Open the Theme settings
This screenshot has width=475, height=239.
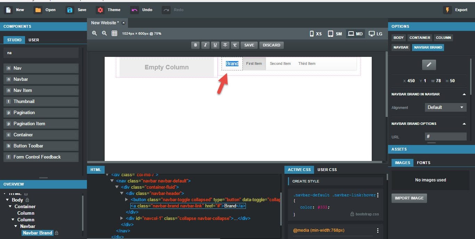point(108,10)
